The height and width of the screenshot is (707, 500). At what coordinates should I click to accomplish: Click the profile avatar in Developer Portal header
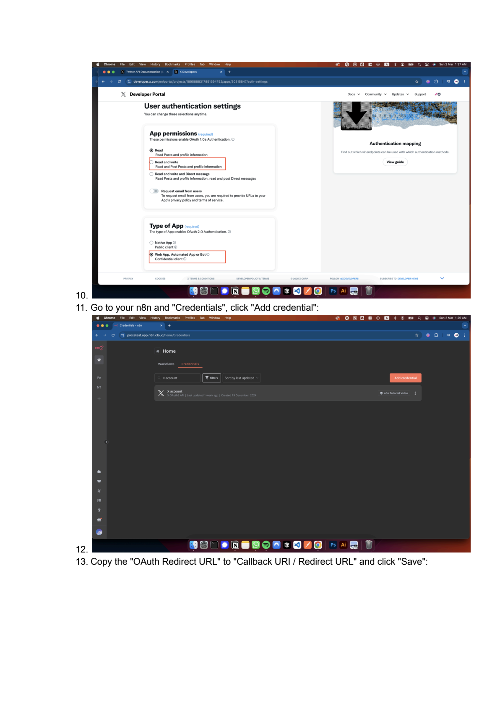pos(437,94)
